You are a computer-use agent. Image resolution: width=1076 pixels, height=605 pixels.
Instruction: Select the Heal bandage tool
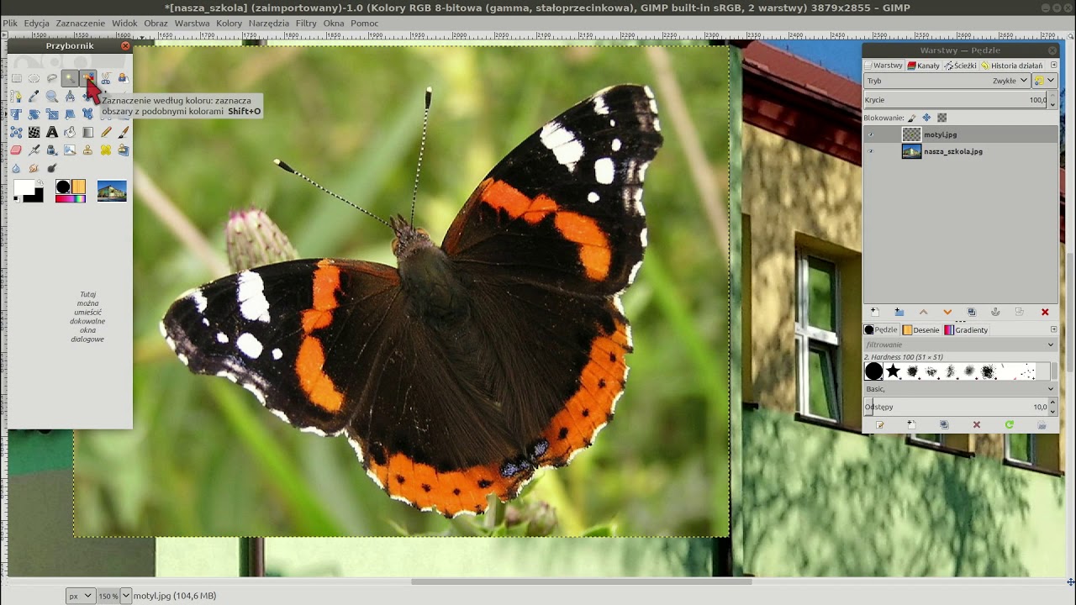106,150
